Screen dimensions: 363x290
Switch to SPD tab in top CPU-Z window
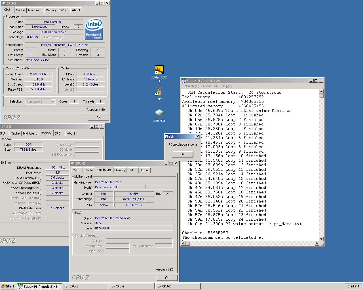pos(63,10)
